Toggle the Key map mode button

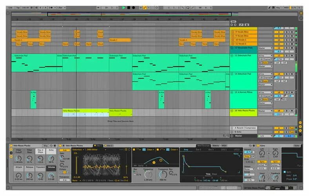[278, 8]
